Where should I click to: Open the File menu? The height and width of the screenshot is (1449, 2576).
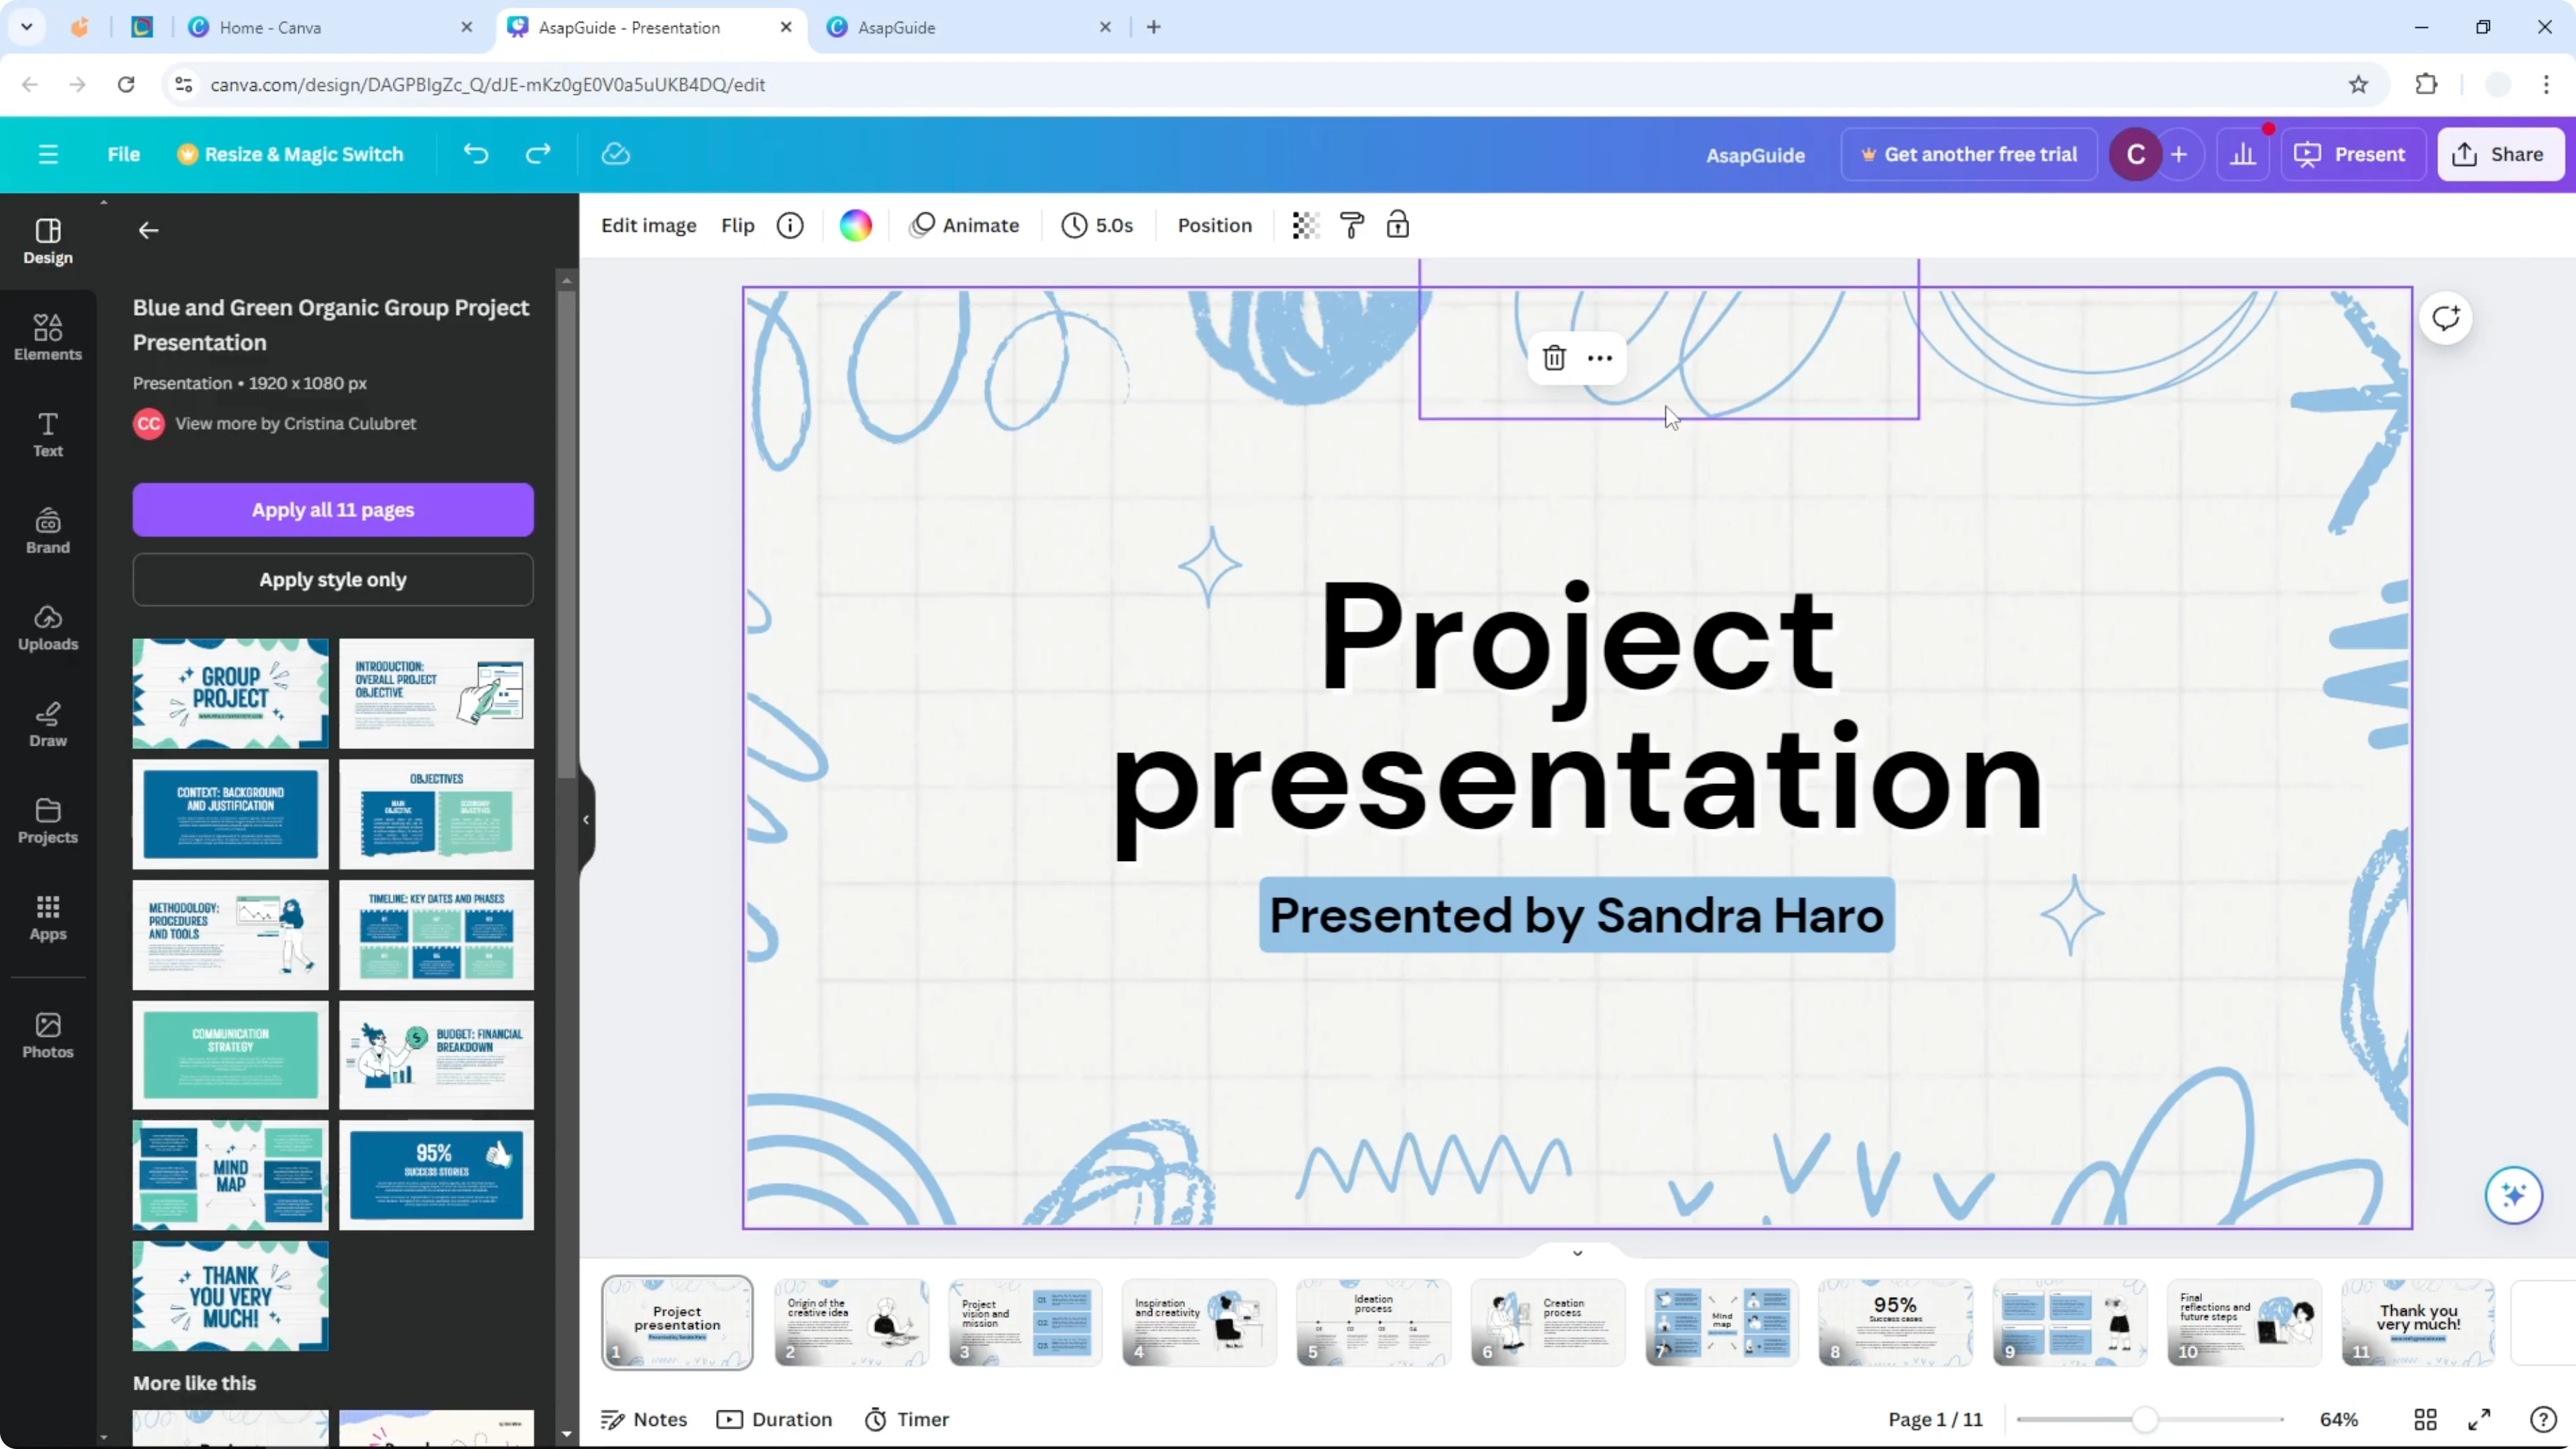124,154
